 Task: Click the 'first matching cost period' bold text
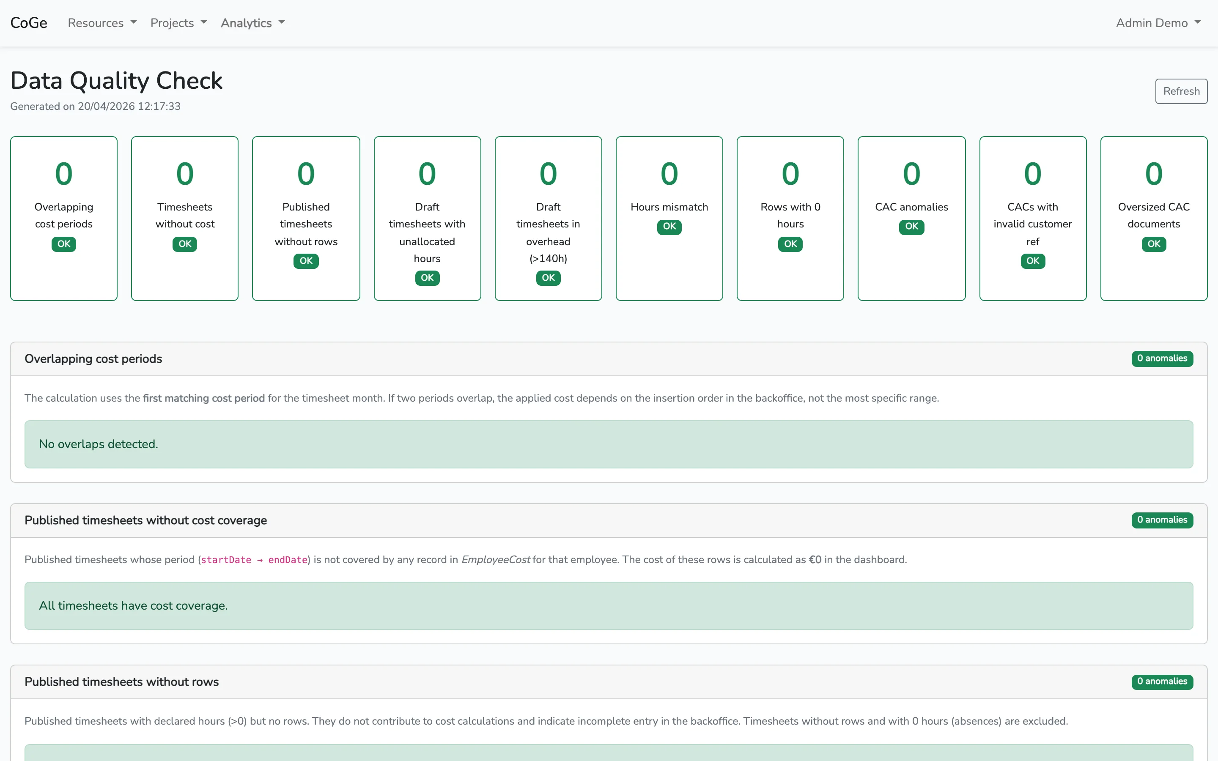click(x=203, y=398)
